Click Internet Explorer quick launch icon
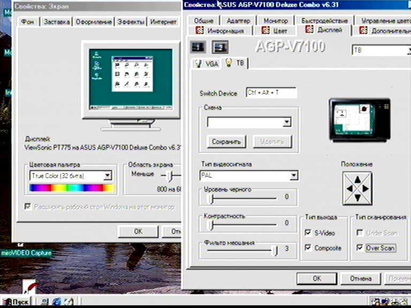 tap(57, 302)
